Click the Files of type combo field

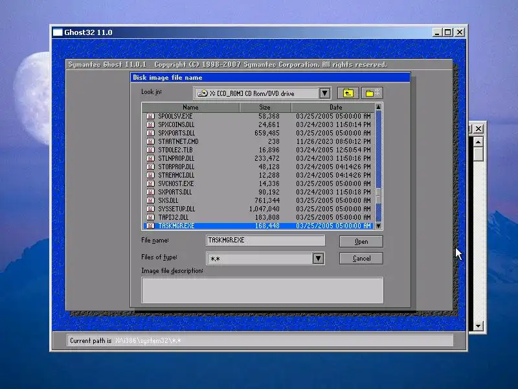pos(265,258)
